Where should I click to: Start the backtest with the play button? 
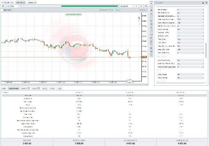tap(136, 6)
